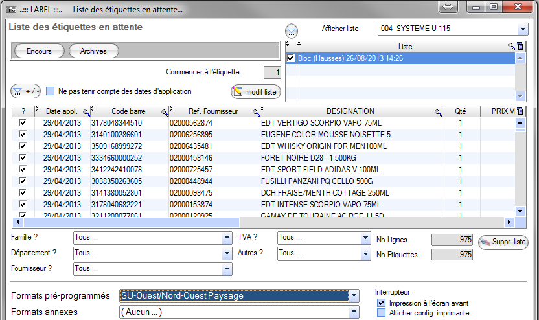The height and width of the screenshot is (320, 539).
Task: Expand the Famille filter dropdown
Action: 227,238
